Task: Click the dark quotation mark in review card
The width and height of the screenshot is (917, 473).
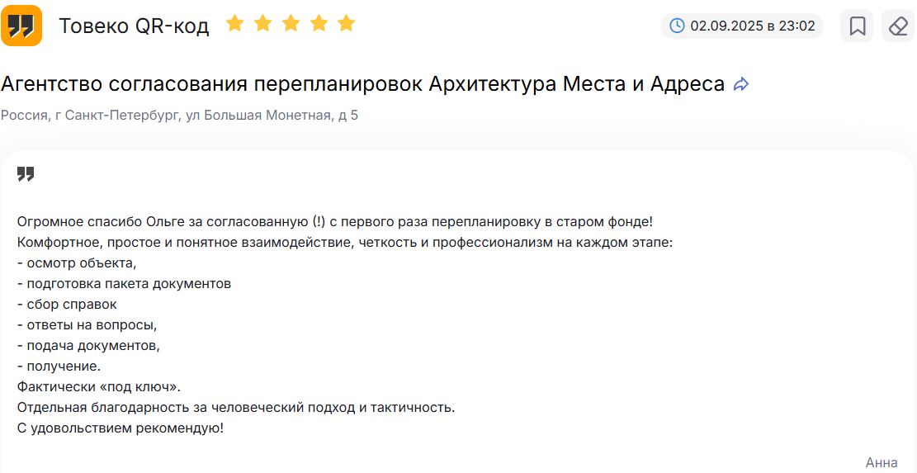Action: click(26, 173)
